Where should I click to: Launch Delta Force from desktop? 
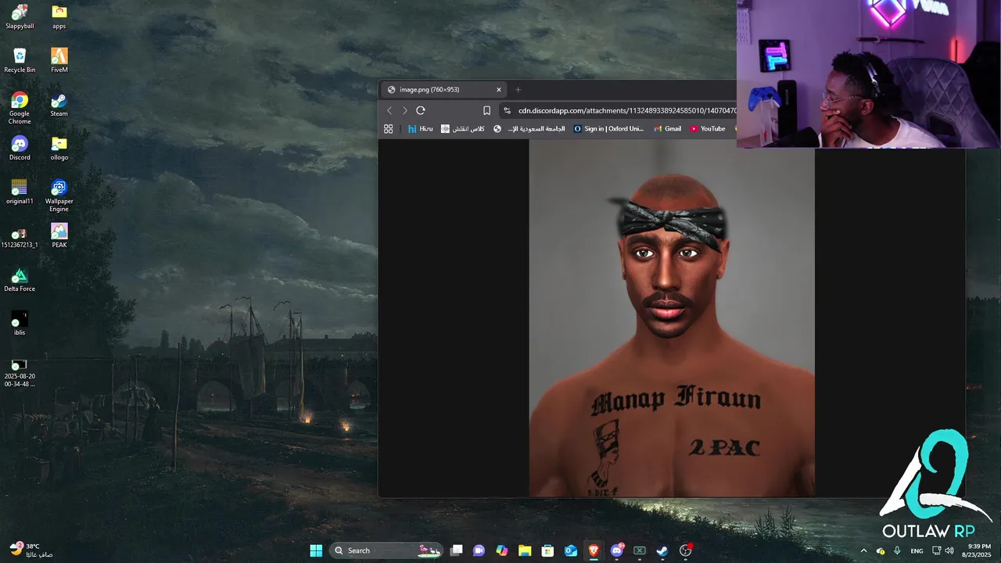click(20, 279)
